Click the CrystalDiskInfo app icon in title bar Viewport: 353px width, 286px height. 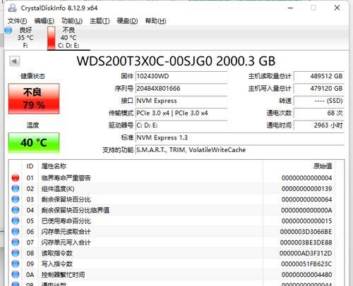coord(12,8)
